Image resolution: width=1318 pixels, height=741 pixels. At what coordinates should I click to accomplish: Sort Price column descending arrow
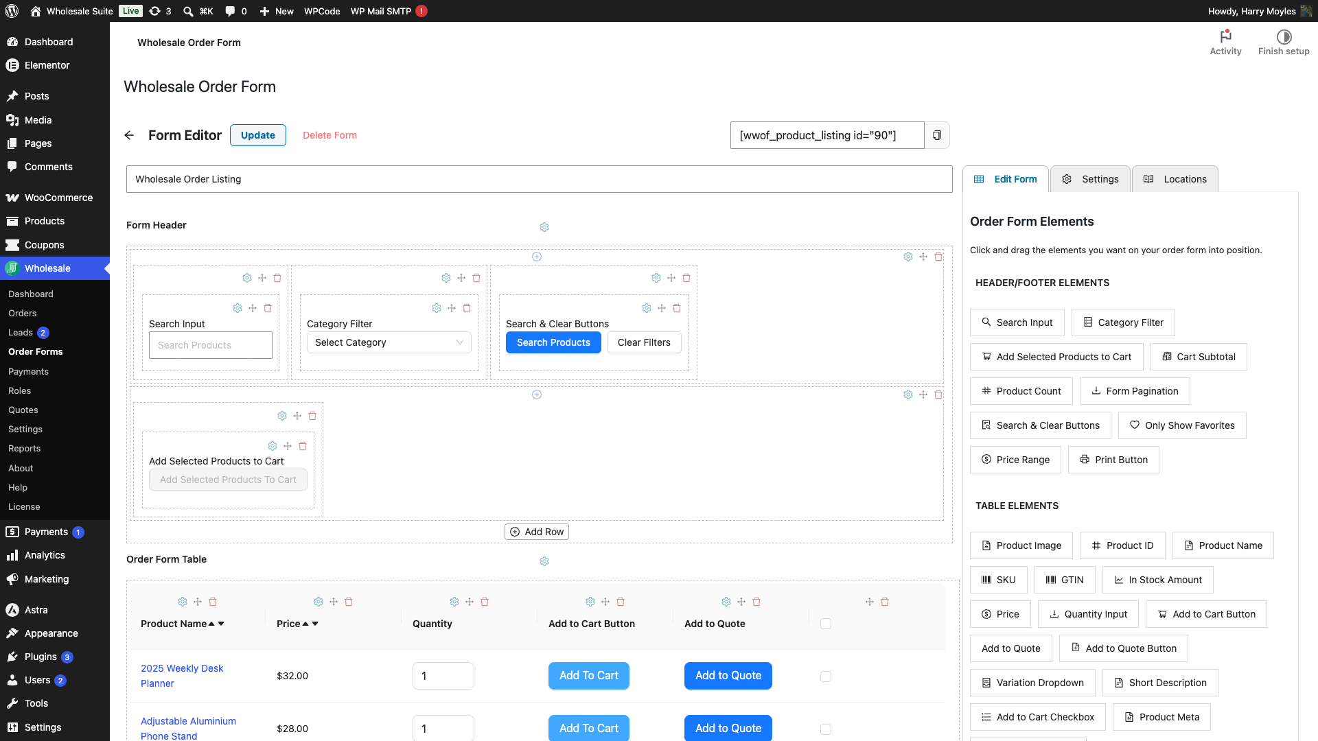pyautogui.click(x=315, y=624)
